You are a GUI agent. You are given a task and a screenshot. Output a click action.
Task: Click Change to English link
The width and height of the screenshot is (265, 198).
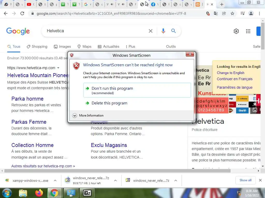tap(231, 73)
